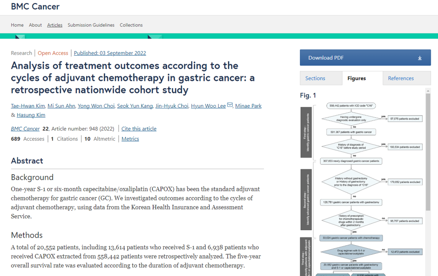Open author Hasung Kim's profile
The width and height of the screenshot is (438, 276).
pyautogui.click(x=31, y=115)
